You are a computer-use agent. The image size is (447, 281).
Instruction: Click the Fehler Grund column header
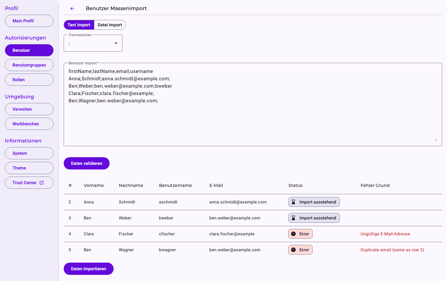(x=375, y=185)
